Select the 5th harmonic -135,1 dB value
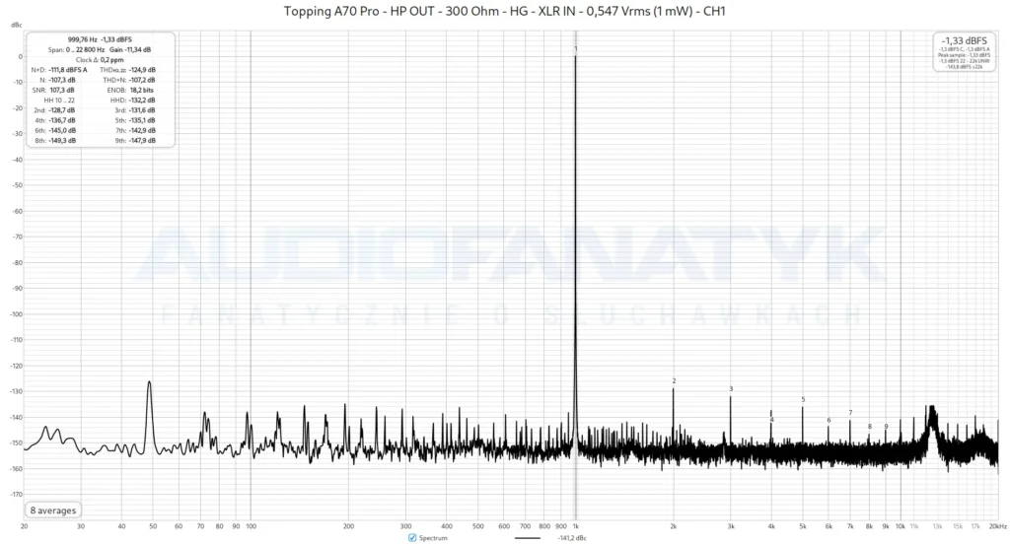 point(142,120)
